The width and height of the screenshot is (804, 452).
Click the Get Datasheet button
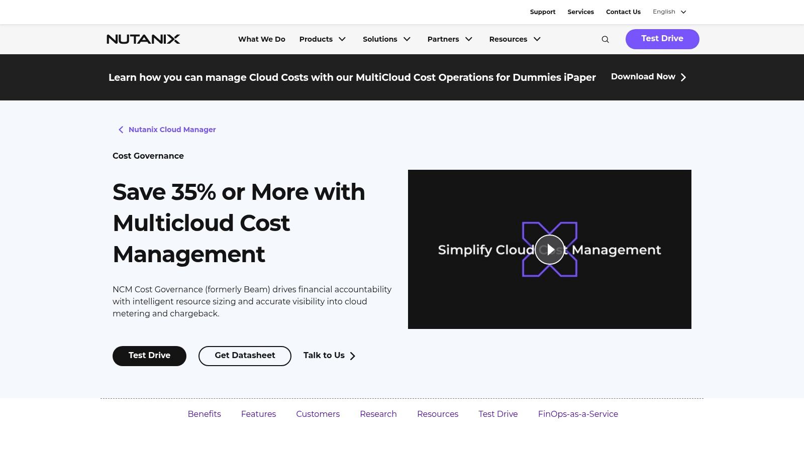coord(245,356)
